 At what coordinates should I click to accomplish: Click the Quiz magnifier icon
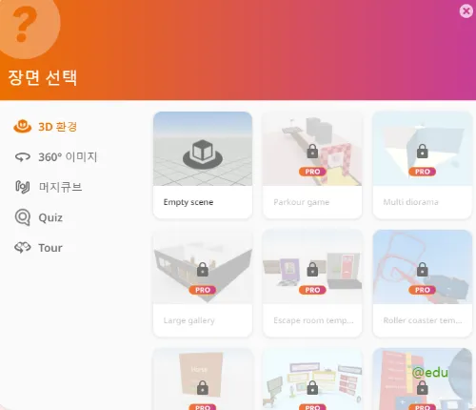(23, 217)
